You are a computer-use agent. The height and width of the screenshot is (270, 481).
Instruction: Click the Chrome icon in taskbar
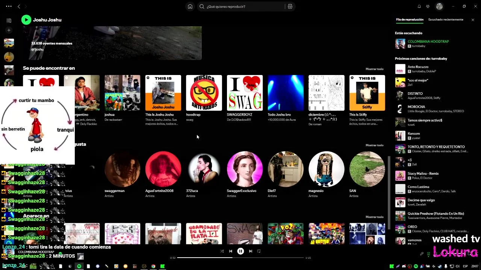[x=153, y=266]
